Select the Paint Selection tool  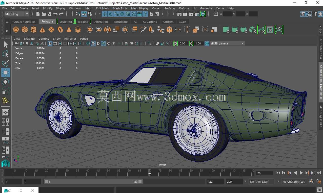(x=6, y=63)
